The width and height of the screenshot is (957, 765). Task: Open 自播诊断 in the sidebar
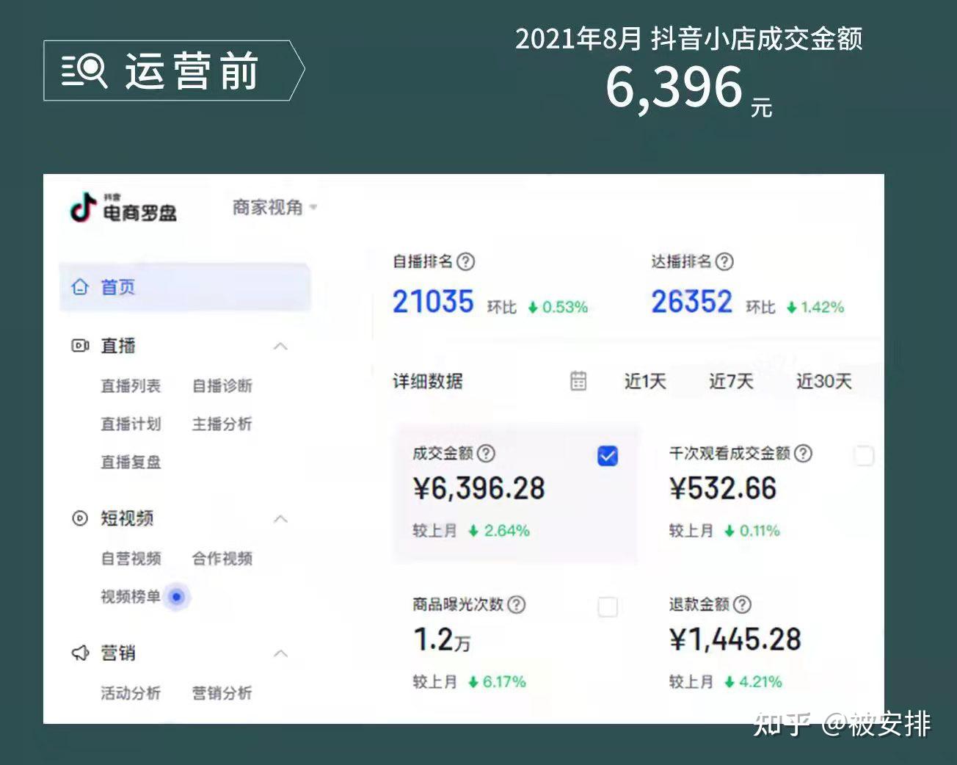click(x=222, y=386)
